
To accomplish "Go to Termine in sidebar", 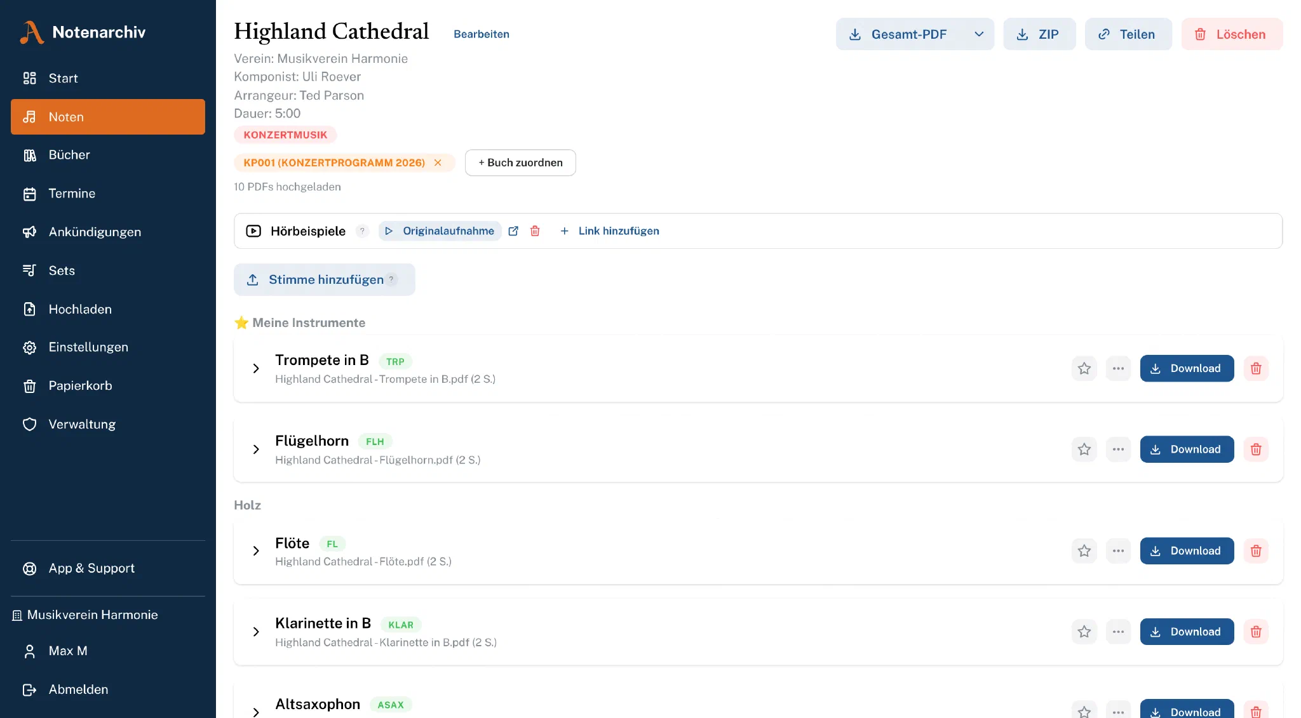I will click(x=108, y=194).
